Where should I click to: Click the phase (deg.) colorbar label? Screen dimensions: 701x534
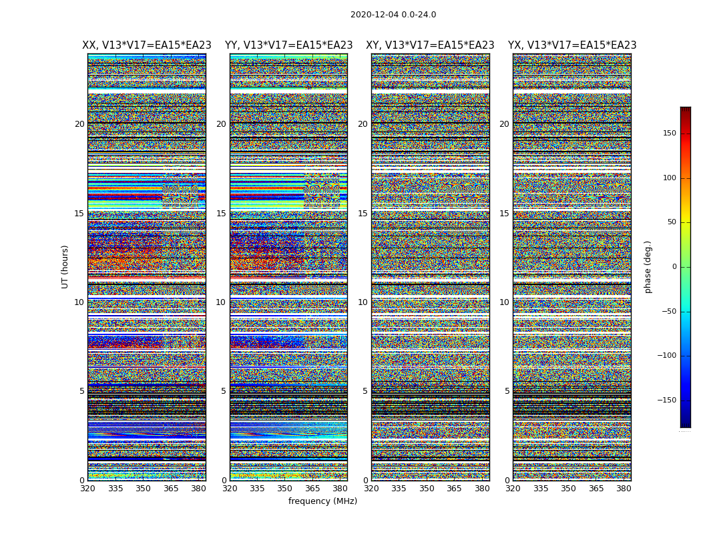(x=648, y=267)
